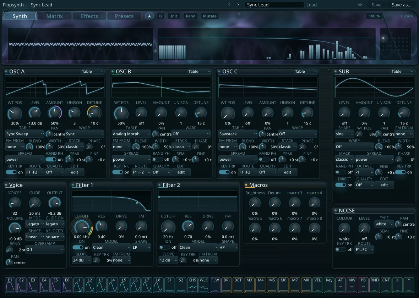The image size is (419, 298).
Task: Click OSC A DETUNE knob
Action: [x=94, y=113]
